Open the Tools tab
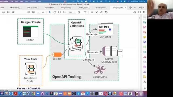 coord(2,8)
